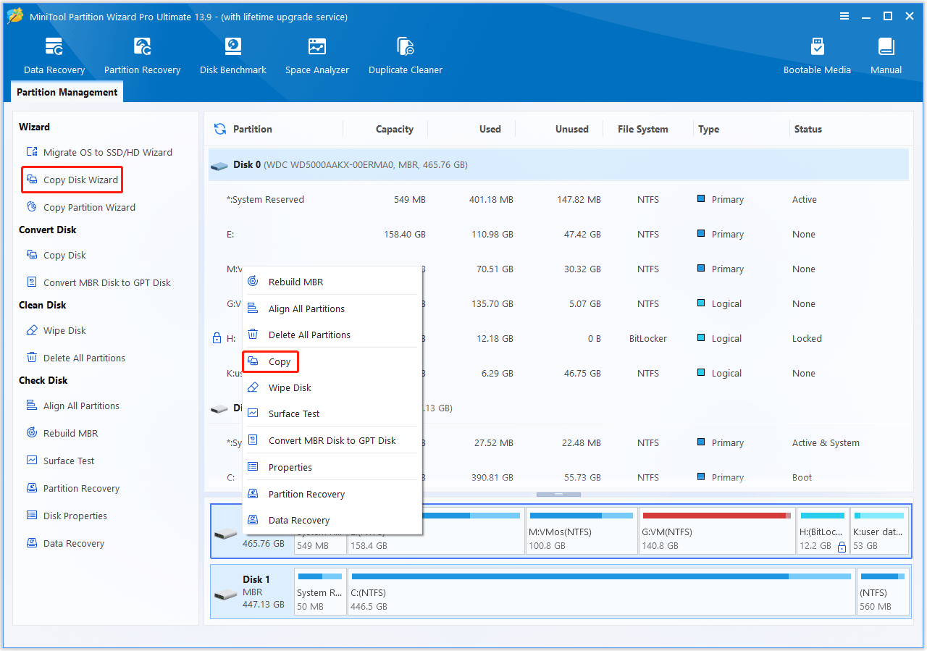Select M:VMos(NTFS) block in disk map

[x=582, y=531]
